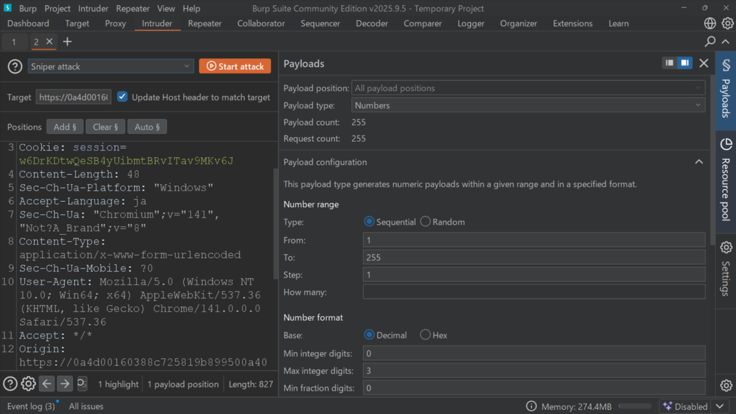Switch to the Target tab
Screen dimensions: 736x414
77,23
